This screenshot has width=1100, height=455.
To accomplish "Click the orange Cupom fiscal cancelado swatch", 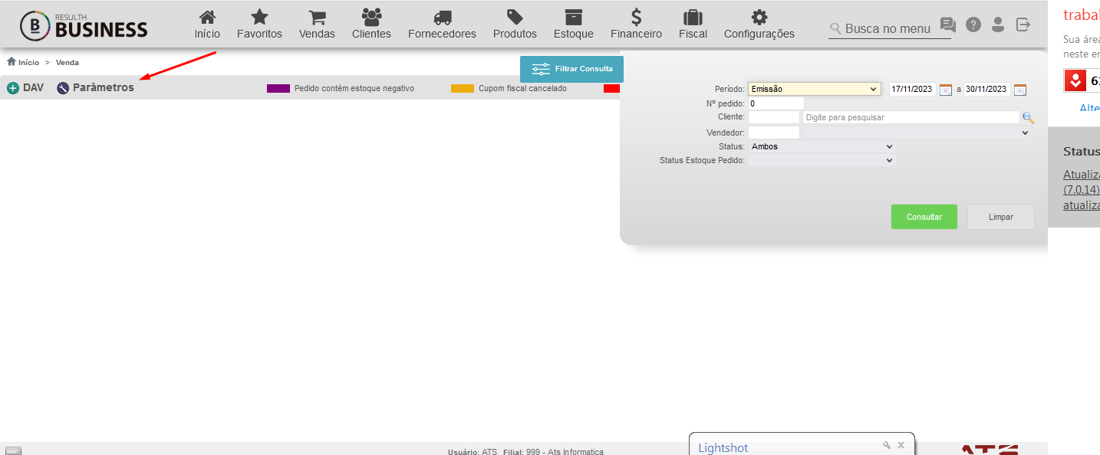I will (x=463, y=89).
